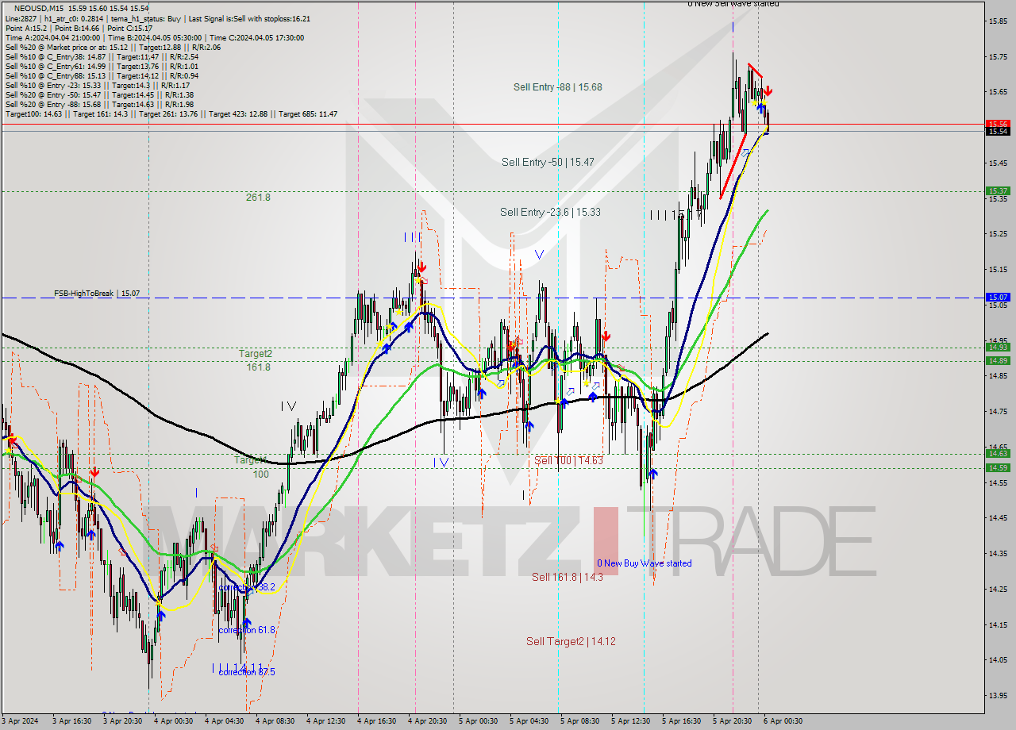Click the NEOUSD,M15 symbol header text
Image resolution: width=1016 pixels, height=730 pixels.
point(39,9)
